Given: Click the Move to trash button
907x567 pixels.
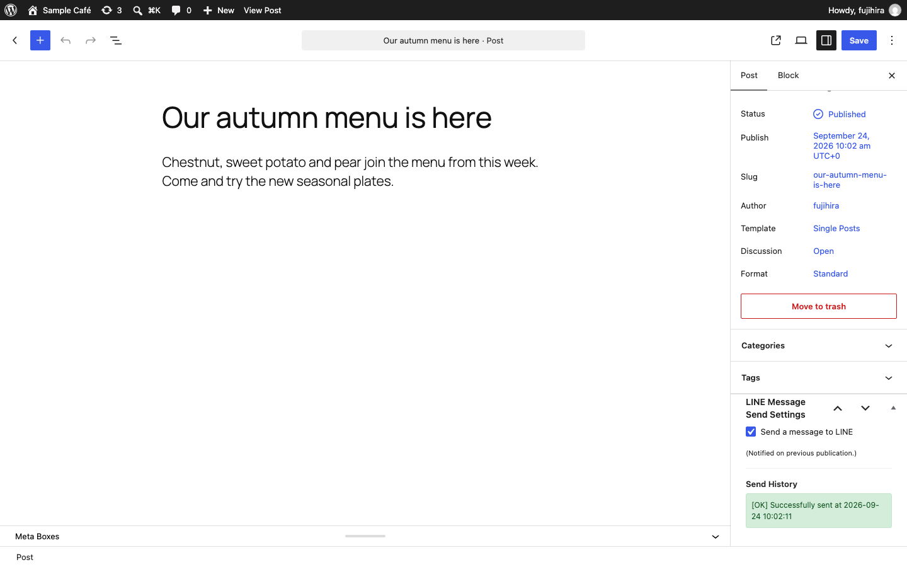Looking at the screenshot, I should (x=819, y=306).
